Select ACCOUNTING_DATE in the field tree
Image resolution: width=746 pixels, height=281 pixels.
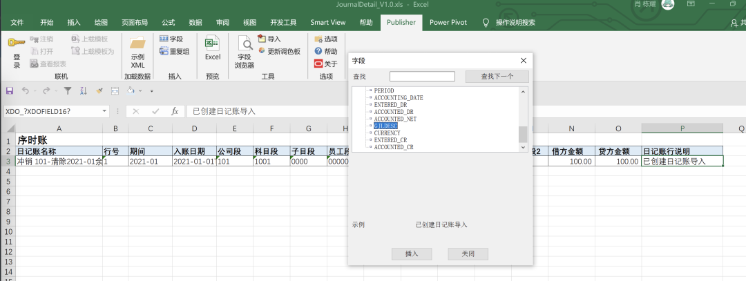399,97
